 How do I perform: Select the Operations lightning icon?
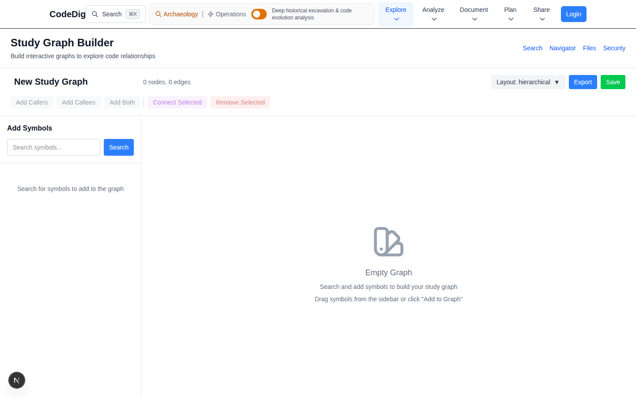pyautogui.click(x=211, y=14)
